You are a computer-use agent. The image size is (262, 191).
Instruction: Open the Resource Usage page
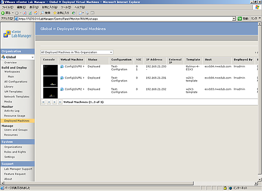point(15,116)
